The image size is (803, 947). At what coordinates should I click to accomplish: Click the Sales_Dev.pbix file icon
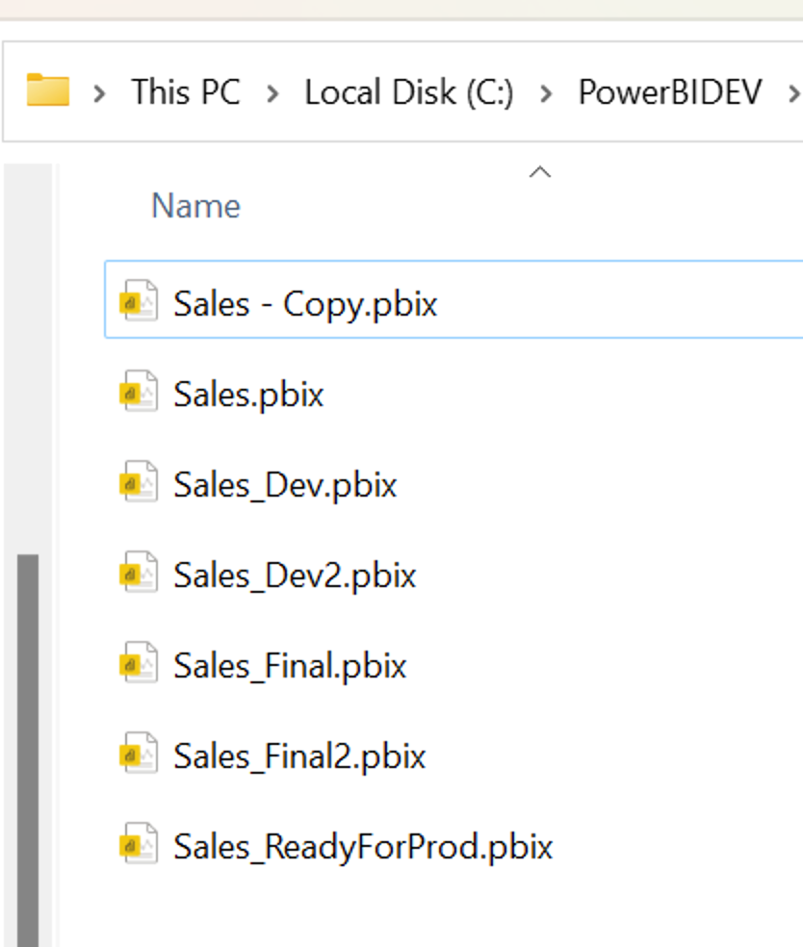click(x=139, y=481)
